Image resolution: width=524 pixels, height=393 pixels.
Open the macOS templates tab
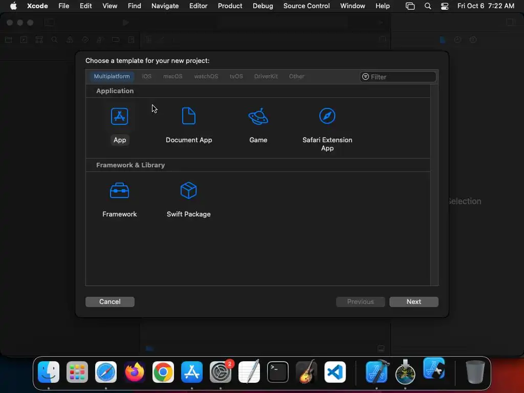point(172,76)
